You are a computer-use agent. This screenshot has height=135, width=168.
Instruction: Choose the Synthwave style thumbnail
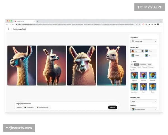[143, 75]
